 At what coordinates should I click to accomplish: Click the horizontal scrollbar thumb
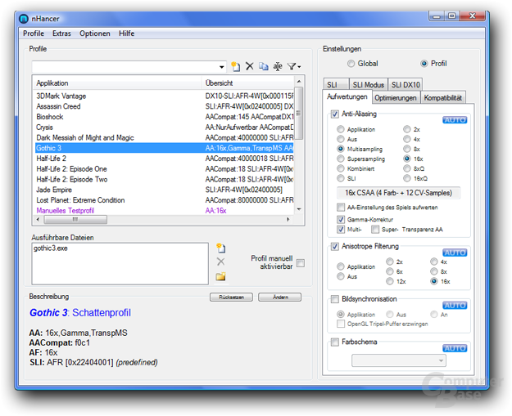[x=75, y=220]
